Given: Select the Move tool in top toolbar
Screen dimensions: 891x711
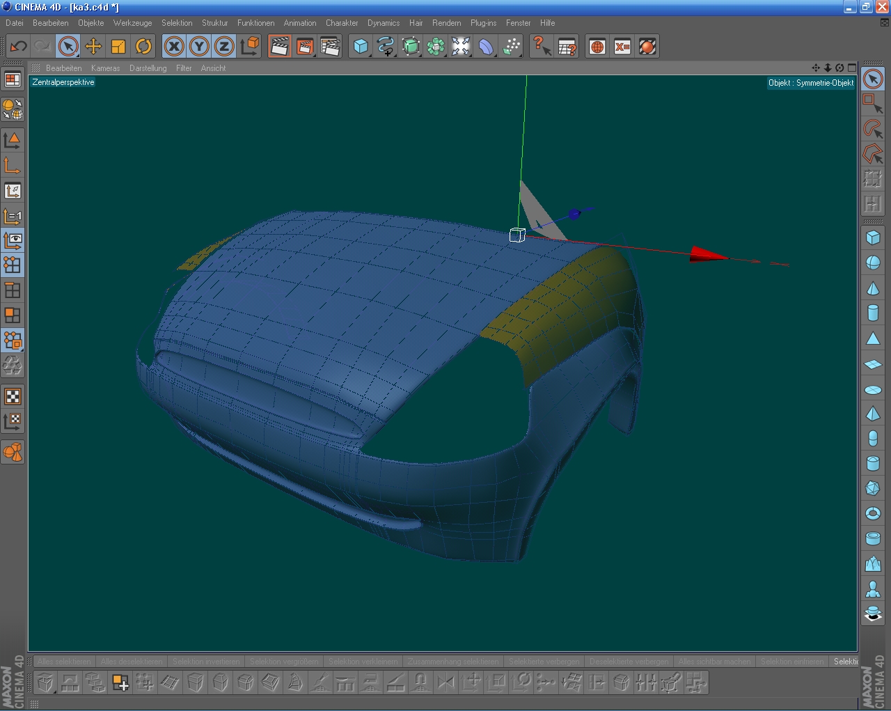Looking at the screenshot, I should (x=93, y=47).
